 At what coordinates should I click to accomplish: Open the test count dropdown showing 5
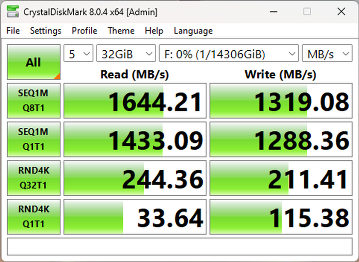coord(78,53)
